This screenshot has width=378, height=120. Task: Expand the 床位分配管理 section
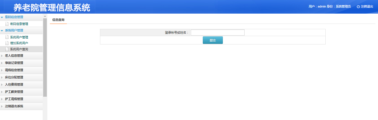(21, 77)
